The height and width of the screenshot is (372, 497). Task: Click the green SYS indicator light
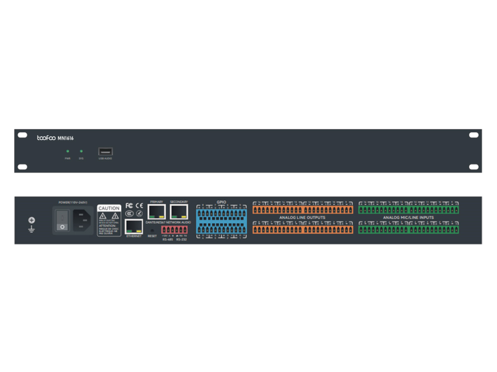(x=81, y=151)
